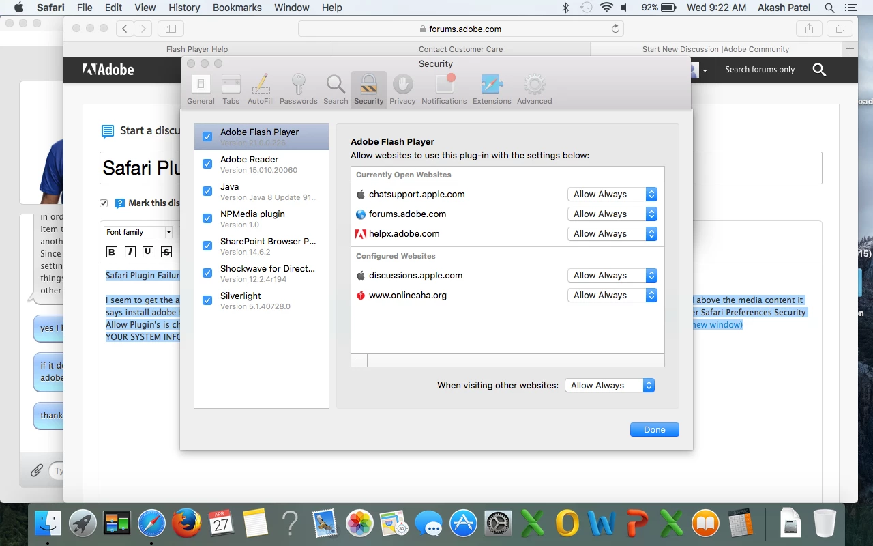Click the Safari Share button

809,29
